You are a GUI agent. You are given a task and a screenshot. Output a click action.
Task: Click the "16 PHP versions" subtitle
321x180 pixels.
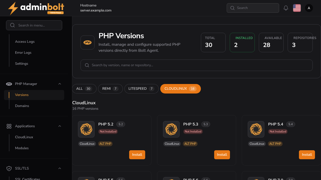85,109
